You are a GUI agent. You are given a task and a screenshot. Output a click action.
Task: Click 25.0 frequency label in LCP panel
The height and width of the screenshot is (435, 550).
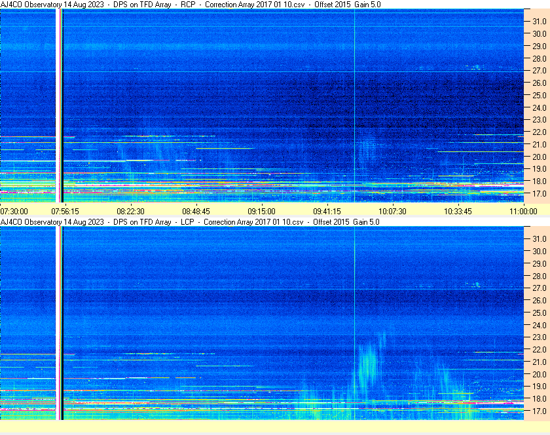click(540, 312)
